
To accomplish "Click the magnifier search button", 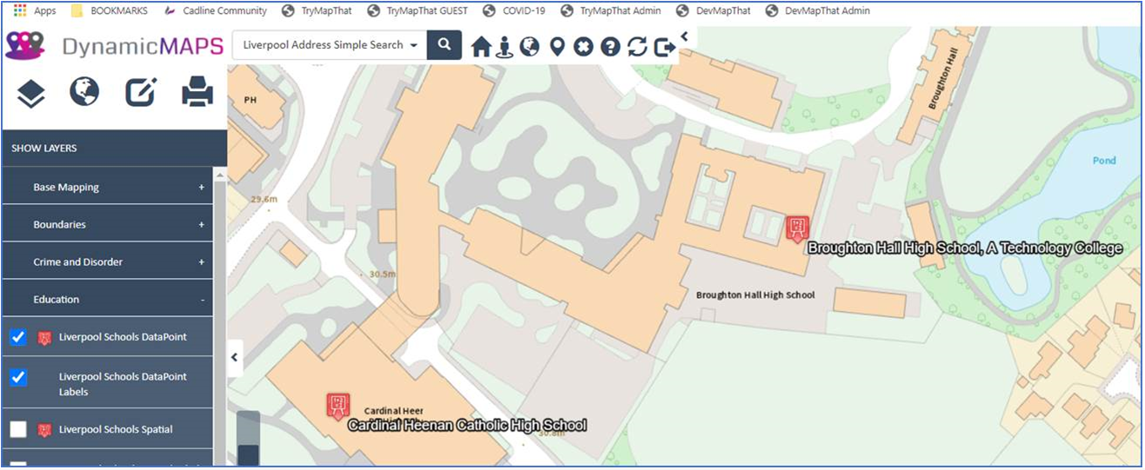I will pos(444,45).
